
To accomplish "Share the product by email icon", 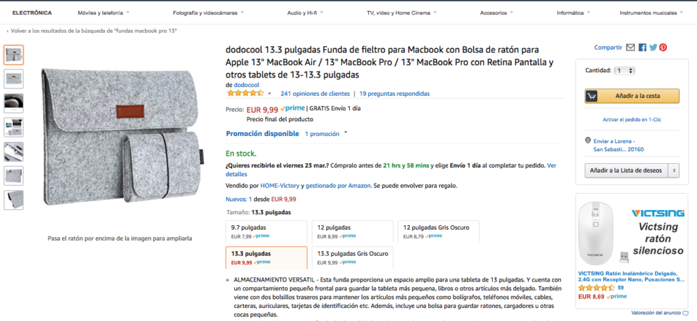I will pyautogui.click(x=630, y=48).
